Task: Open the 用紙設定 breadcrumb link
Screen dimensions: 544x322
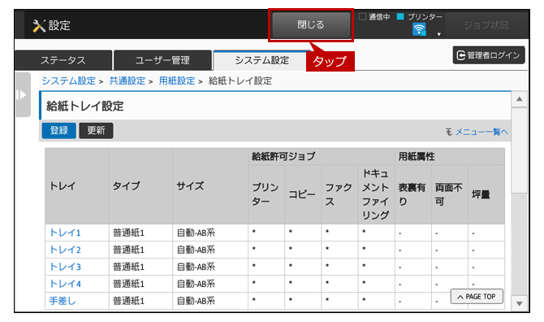Action: point(177,81)
